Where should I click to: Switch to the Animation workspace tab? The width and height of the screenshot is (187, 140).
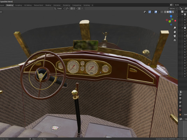[57, 5]
